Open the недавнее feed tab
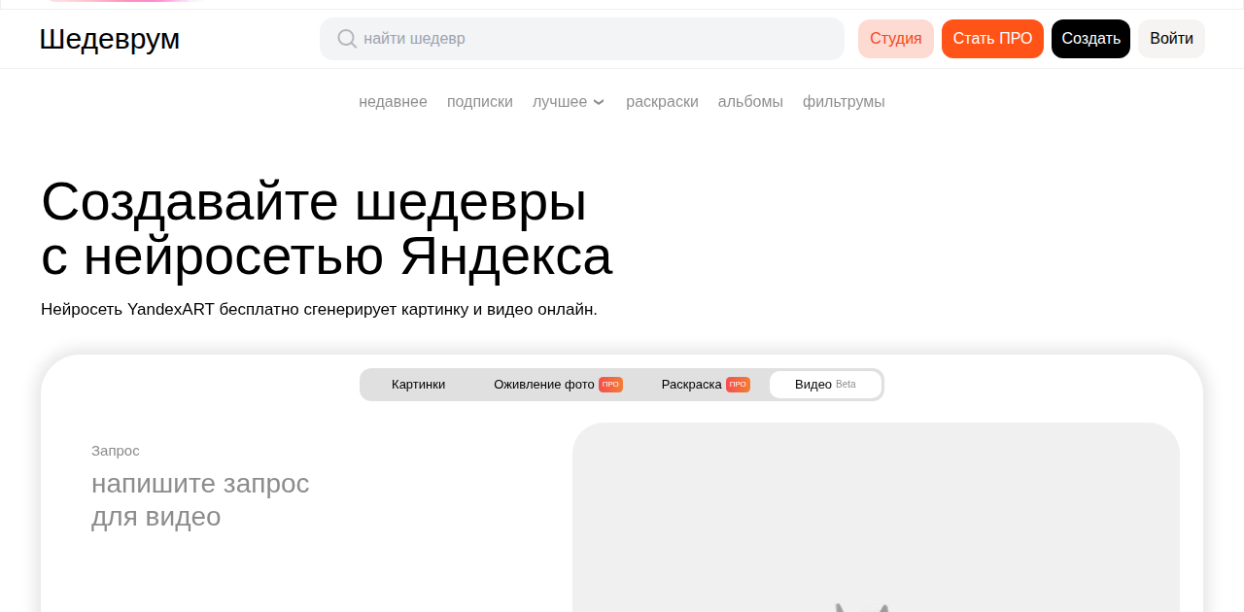The image size is (1244, 612). [x=393, y=102]
